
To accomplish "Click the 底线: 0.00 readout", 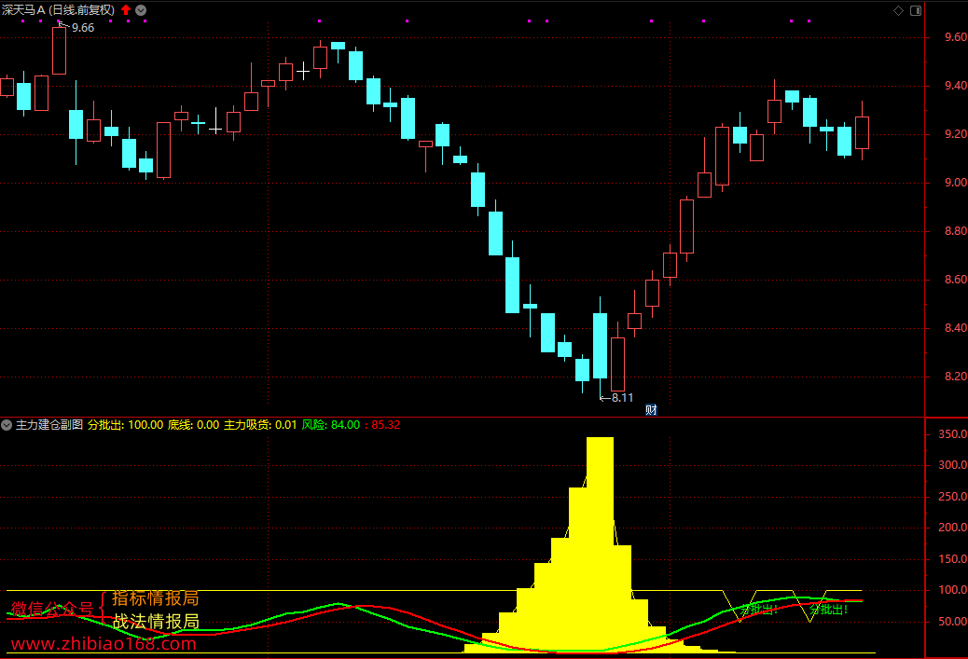I will 193,424.
